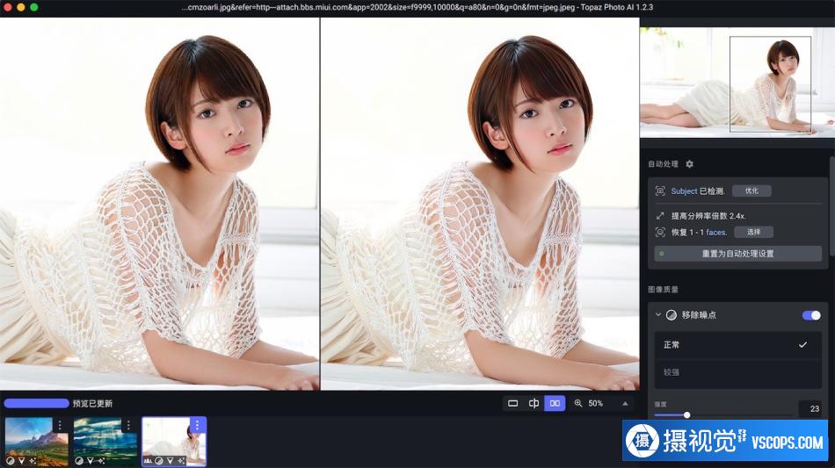Click 重置为自动处理设置 reset button
This screenshot has width=835, height=468.
coord(737,254)
